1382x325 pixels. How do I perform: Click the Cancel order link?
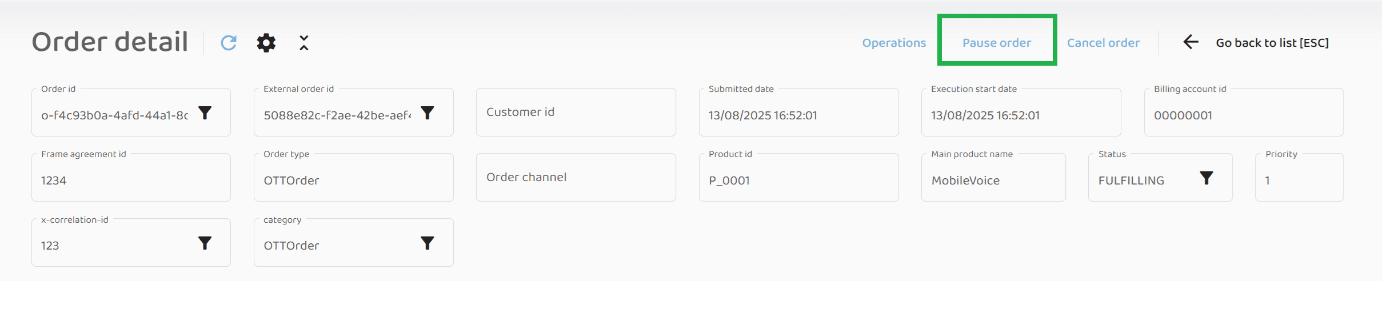click(1103, 43)
